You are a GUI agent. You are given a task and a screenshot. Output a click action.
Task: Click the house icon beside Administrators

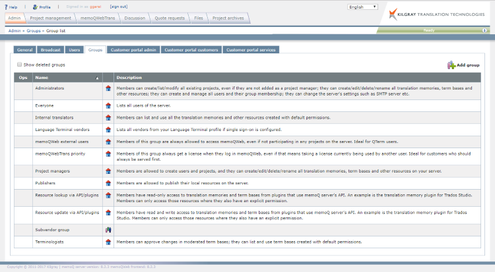(x=108, y=87)
